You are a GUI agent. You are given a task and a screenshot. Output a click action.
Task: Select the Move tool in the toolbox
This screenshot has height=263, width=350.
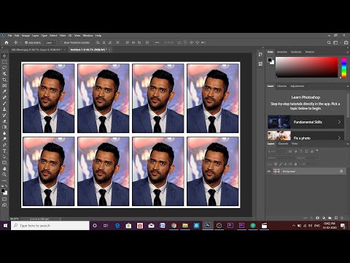4,56
